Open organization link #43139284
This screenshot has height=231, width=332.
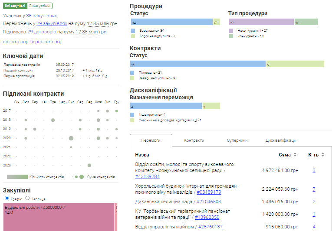tap(147, 176)
